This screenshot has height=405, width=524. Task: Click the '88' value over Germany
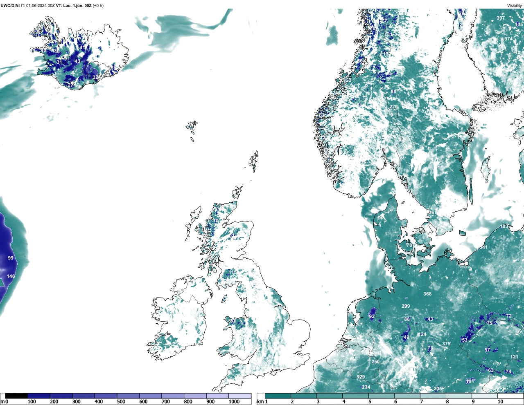(x=407, y=319)
